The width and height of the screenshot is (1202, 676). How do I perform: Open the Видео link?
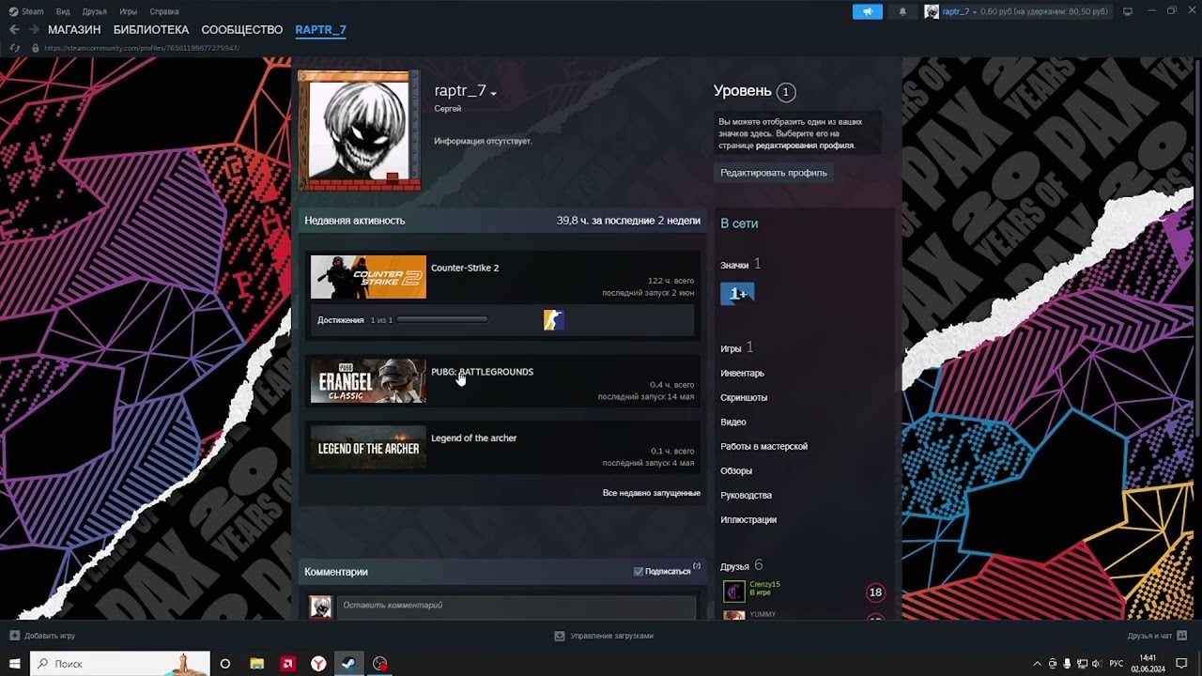(x=733, y=422)
